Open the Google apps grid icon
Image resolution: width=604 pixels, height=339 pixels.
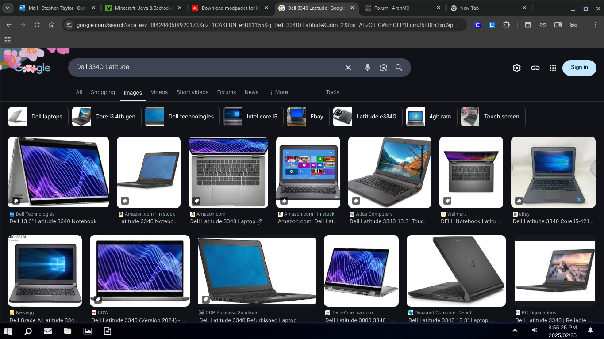(553, 68)
